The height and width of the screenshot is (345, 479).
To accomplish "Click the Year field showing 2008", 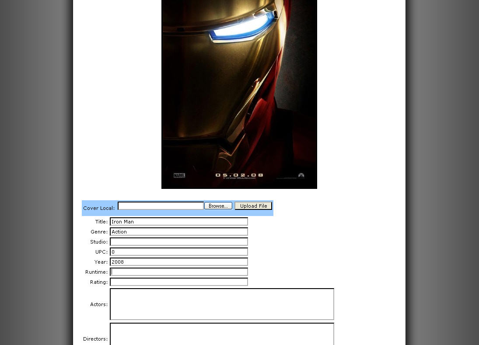I will pos(179,262).
